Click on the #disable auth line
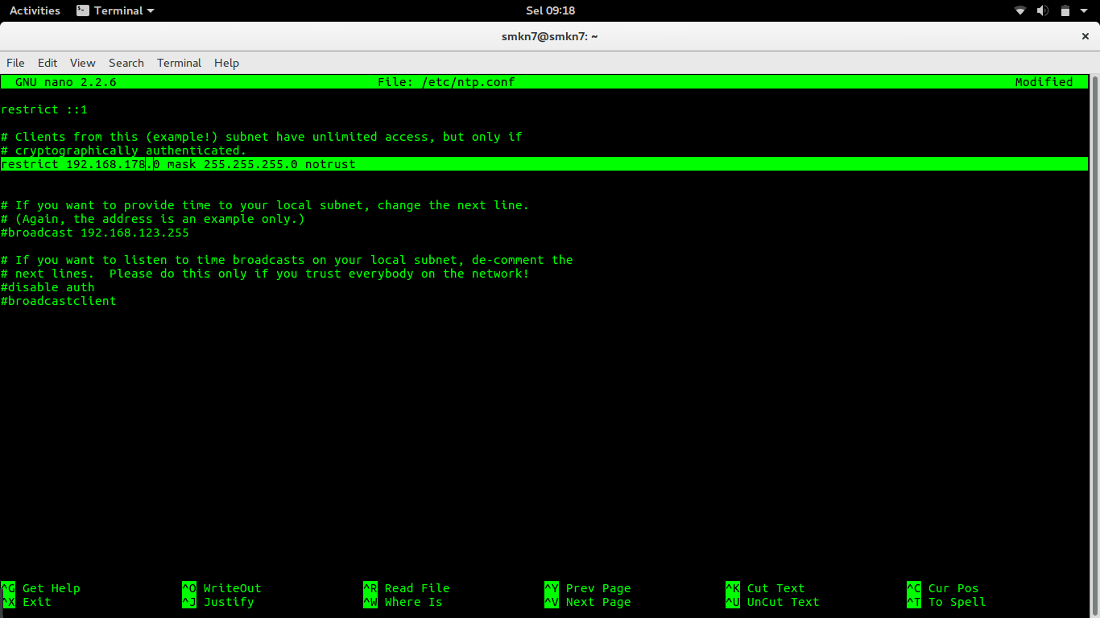Screen dimensions: 1100x618 tap(48, 287)
